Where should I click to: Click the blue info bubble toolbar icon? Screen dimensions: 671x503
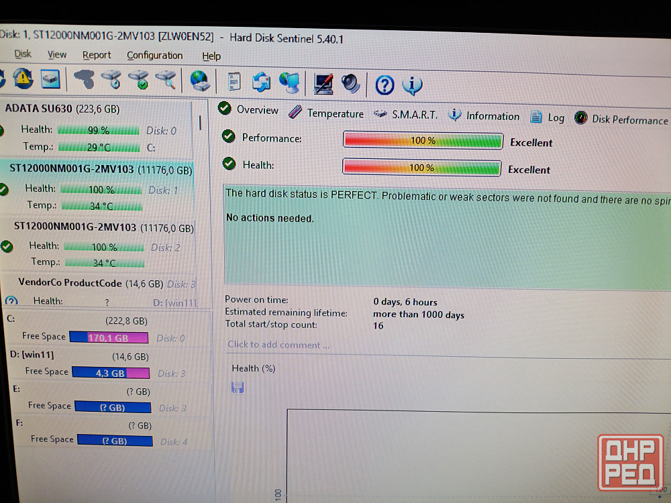pos(412,85)
